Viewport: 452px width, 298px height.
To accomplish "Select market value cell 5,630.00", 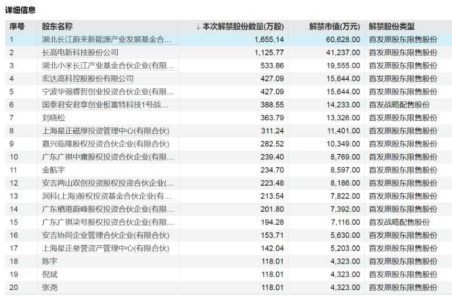I will coord(345,235).
